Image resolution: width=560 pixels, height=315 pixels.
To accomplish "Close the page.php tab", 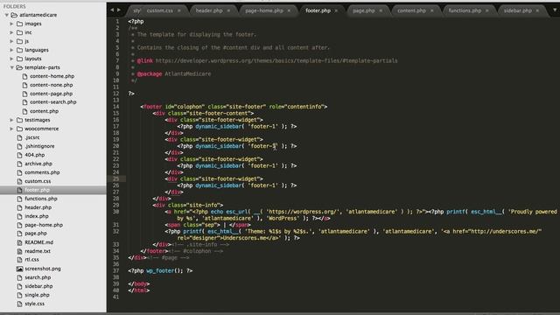I will [x=381, y=10].
